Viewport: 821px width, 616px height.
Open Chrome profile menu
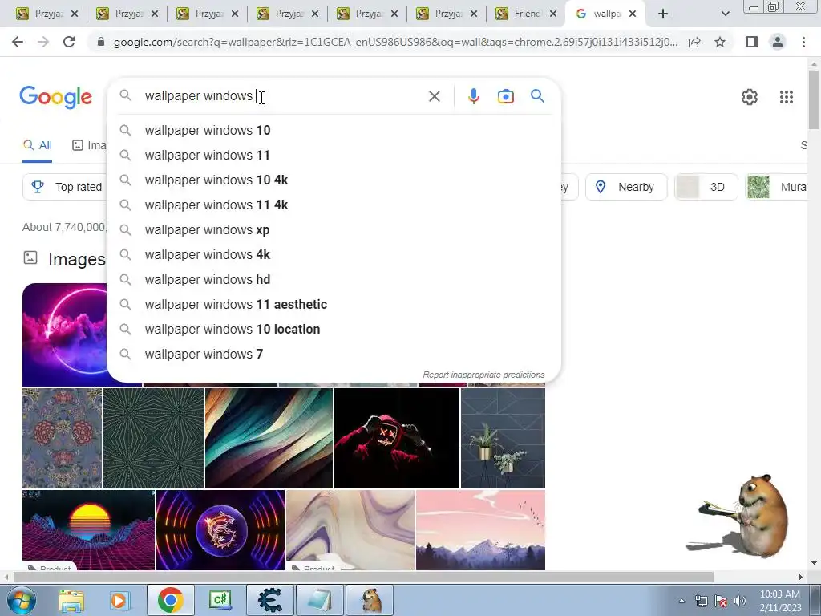point(778,42)
